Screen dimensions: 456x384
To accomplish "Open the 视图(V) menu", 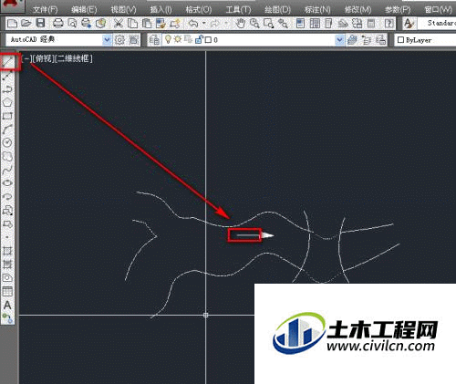I will pos(123,10).
